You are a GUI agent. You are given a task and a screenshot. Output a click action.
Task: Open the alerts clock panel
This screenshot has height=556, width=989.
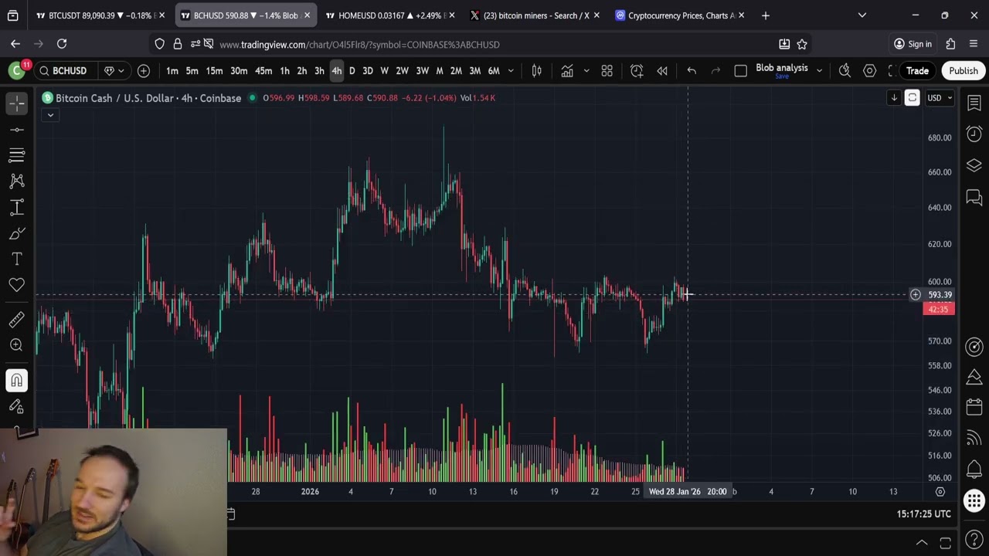(x=974, y=134)
